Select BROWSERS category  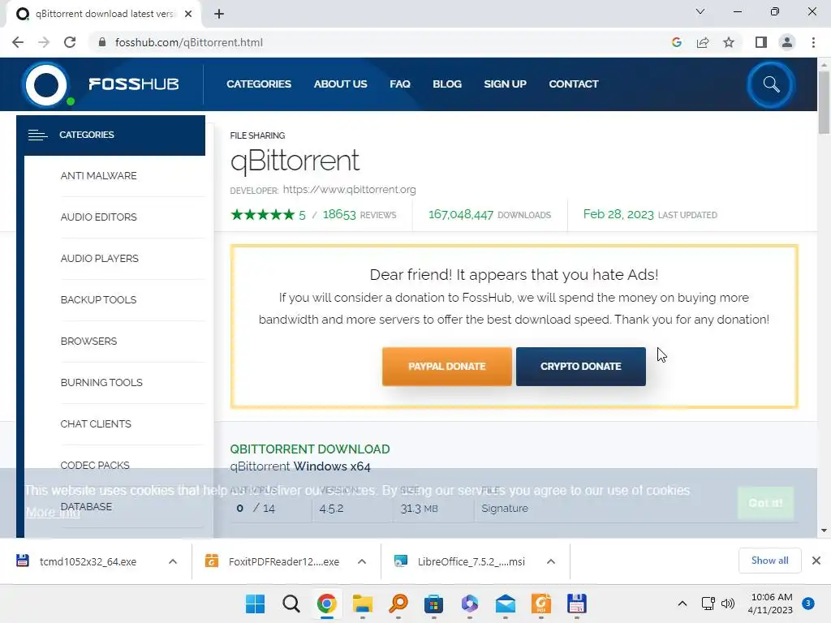click(88, 342)
